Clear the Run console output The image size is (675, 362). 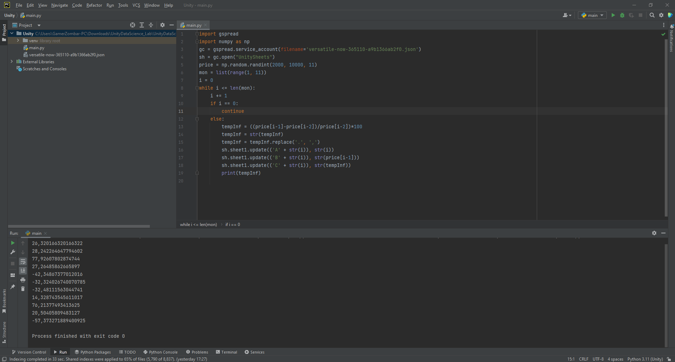coord(23,289)
